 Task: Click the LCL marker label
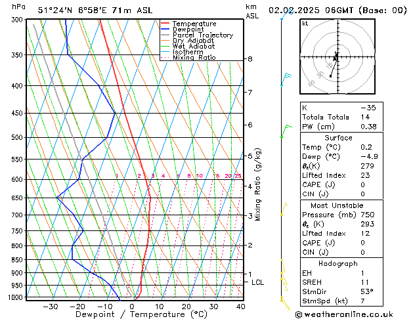pyautogui.click(x=258, y=282)
